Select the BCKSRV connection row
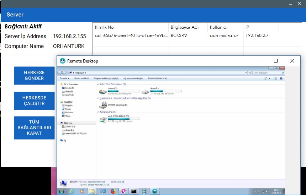The image size is (306, 195). click(x=185, y=36)
